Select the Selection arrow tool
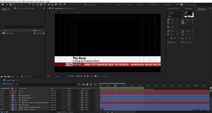212x113 pixels. [x=7, y=4]
